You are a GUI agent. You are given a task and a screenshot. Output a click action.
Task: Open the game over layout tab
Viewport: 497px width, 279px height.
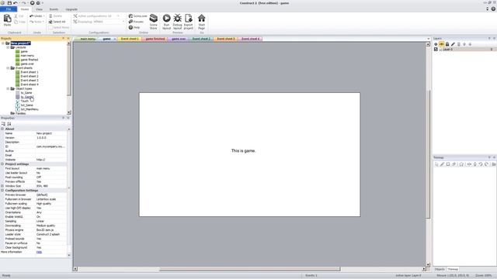(179, 39)
